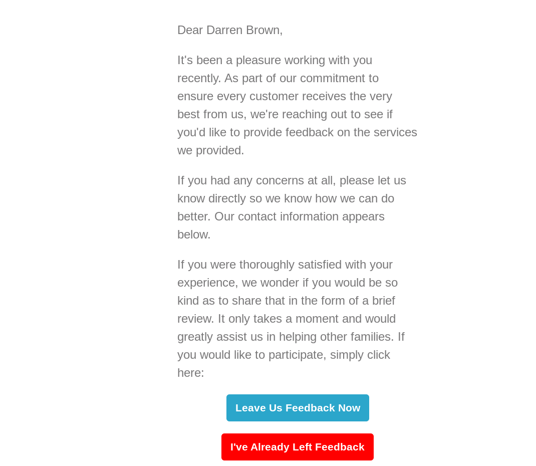
Task: Click the line 'better. Our contact information appears'
Action: 281,216
